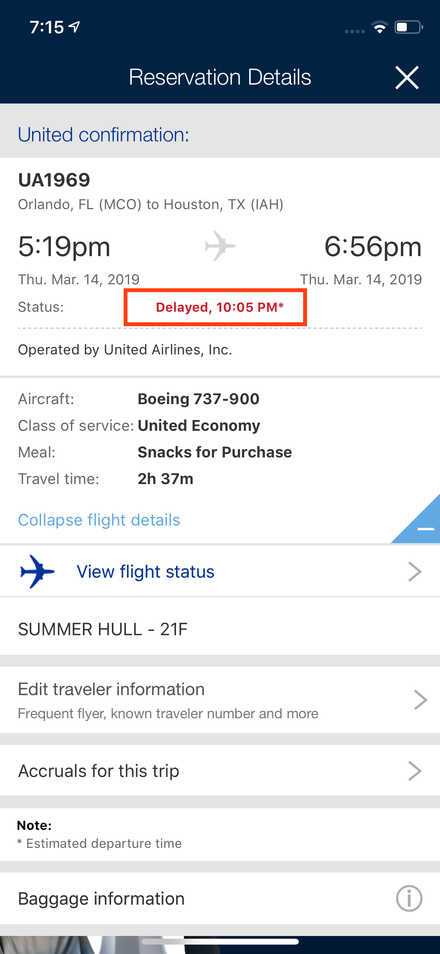Click the gray airplane icon between times
This screenshot has width=440, height=954.
(220, 246)
